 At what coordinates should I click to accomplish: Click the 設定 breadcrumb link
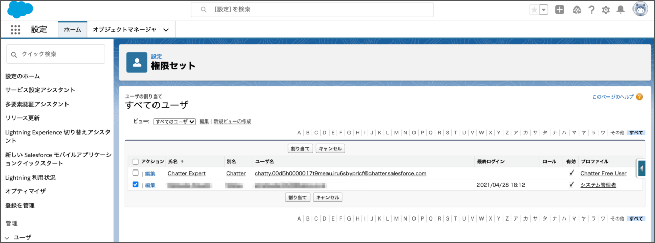pyautogui.click(x=156, y=56)
